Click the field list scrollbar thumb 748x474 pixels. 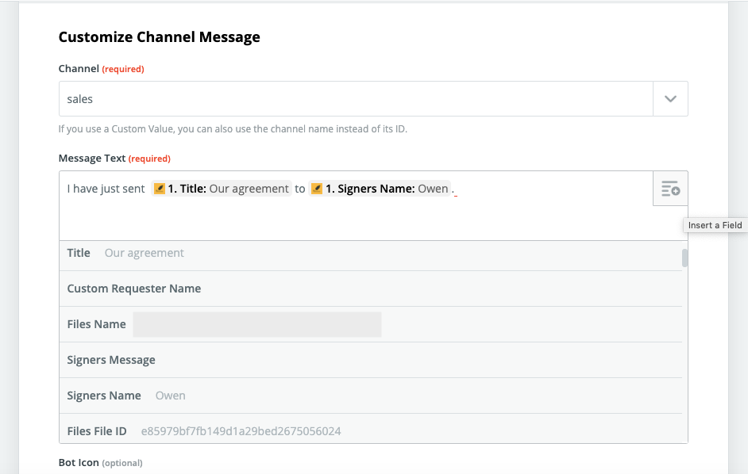[684, 258]
